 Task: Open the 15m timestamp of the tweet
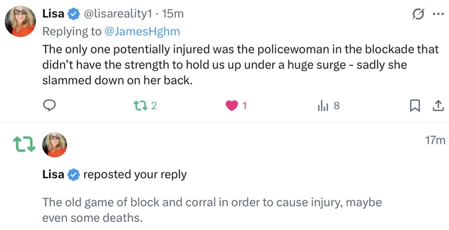pyautogui.click(x=173, y=14)
